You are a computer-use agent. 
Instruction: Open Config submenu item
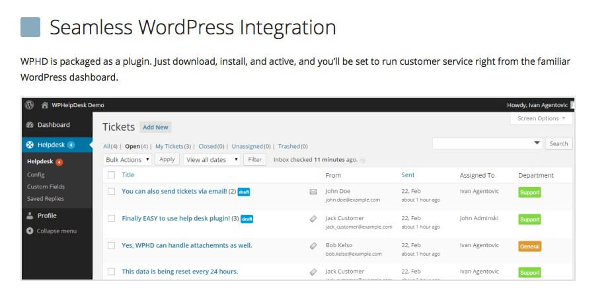pyautogui.click(x=36, y=175)
